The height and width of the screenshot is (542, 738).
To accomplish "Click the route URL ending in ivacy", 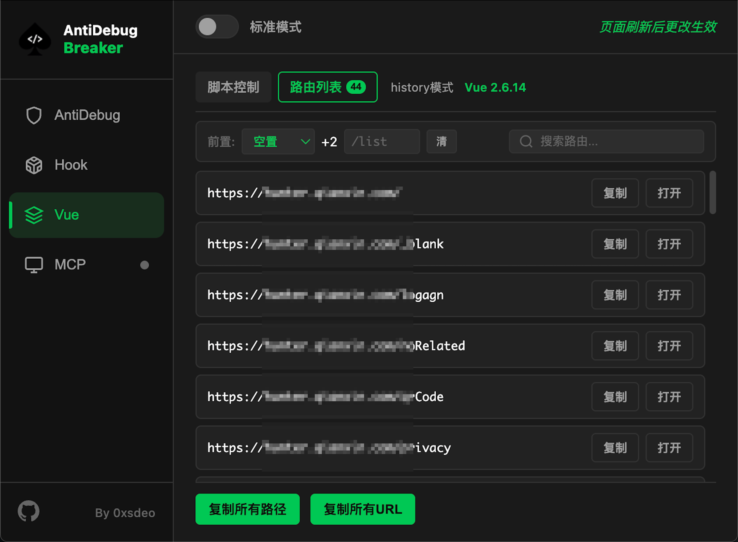I will pos(329,448).
